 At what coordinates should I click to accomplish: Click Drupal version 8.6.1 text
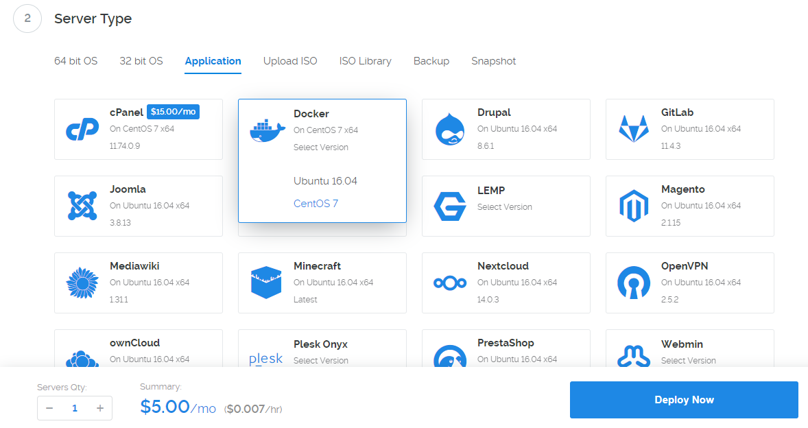pos(486,146)
